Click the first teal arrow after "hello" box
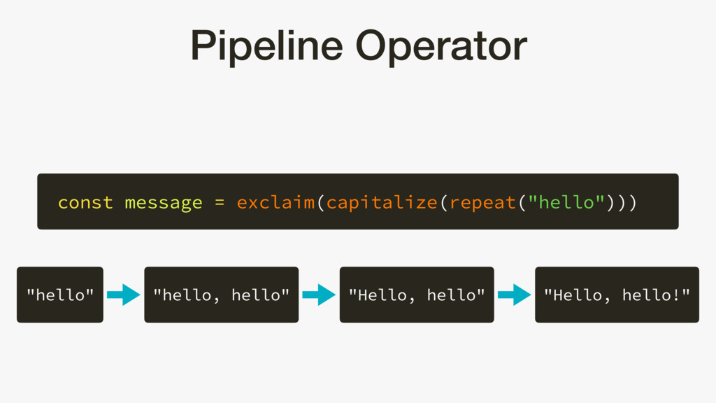 point(124,295)
